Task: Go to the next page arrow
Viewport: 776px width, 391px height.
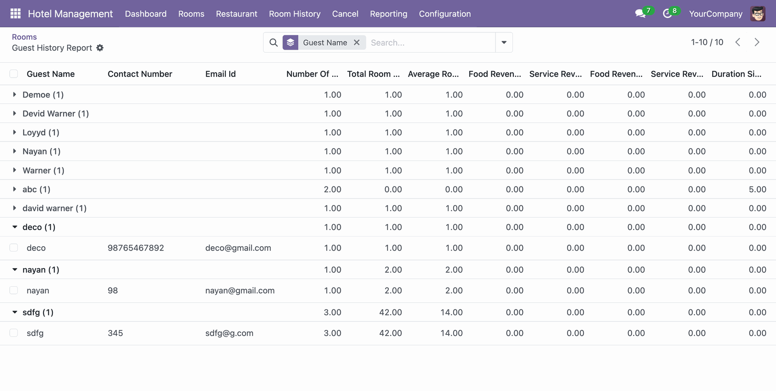Action: [757, 42]
